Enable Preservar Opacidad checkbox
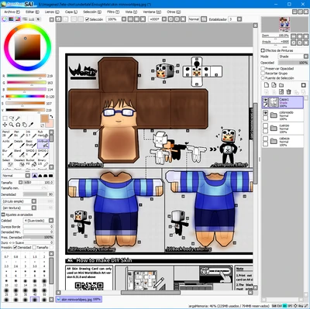The width and height of the screenshot is (310, 309). (263, 69)
